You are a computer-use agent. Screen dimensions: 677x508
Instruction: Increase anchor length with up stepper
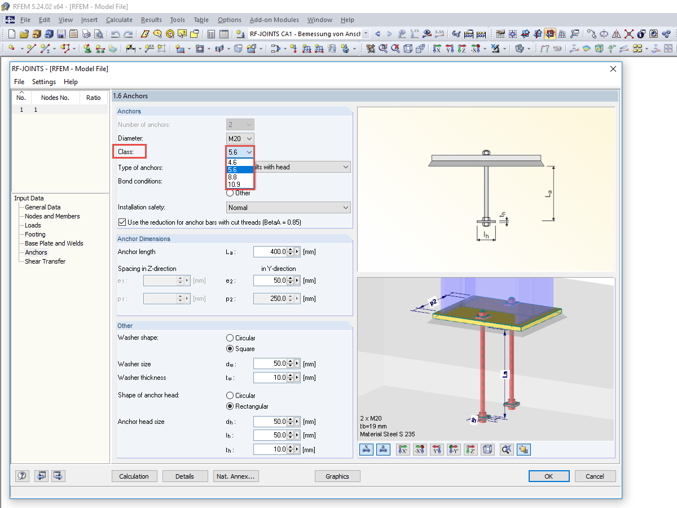(291, 249)
